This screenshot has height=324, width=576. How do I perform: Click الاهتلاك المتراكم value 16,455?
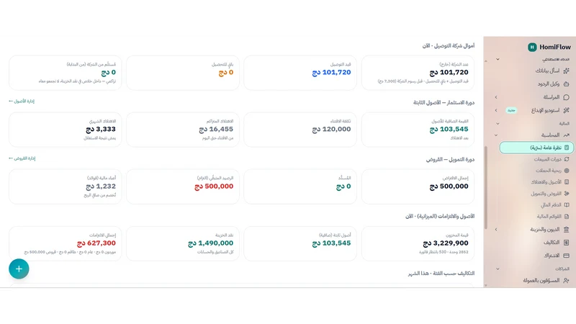pos(216,130)
